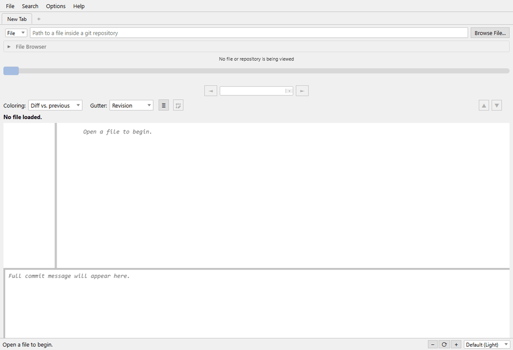Open the Options menu
Image resolution: width=513 pixels, height=350 pixels.
[56, 6]
